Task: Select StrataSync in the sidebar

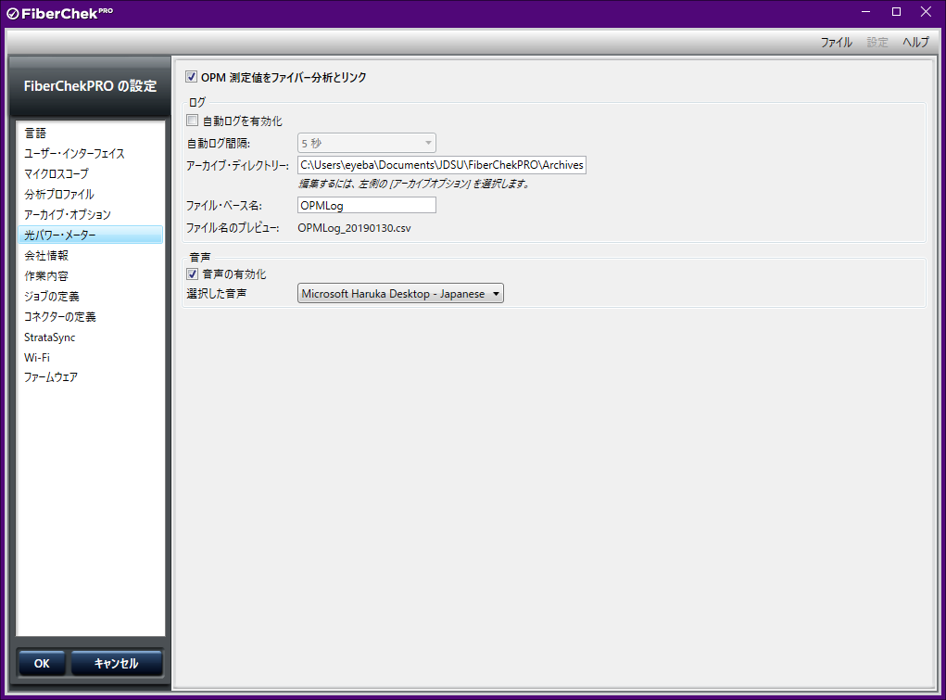Action: (x=91, y=337)
